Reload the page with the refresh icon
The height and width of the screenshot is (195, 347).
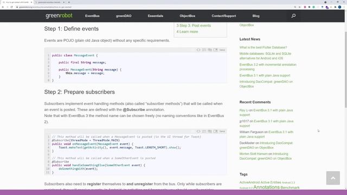pyautogui.click(x=11, y=7)
